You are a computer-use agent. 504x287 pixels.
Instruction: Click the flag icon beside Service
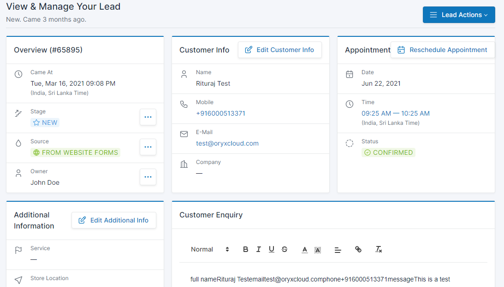18,250
